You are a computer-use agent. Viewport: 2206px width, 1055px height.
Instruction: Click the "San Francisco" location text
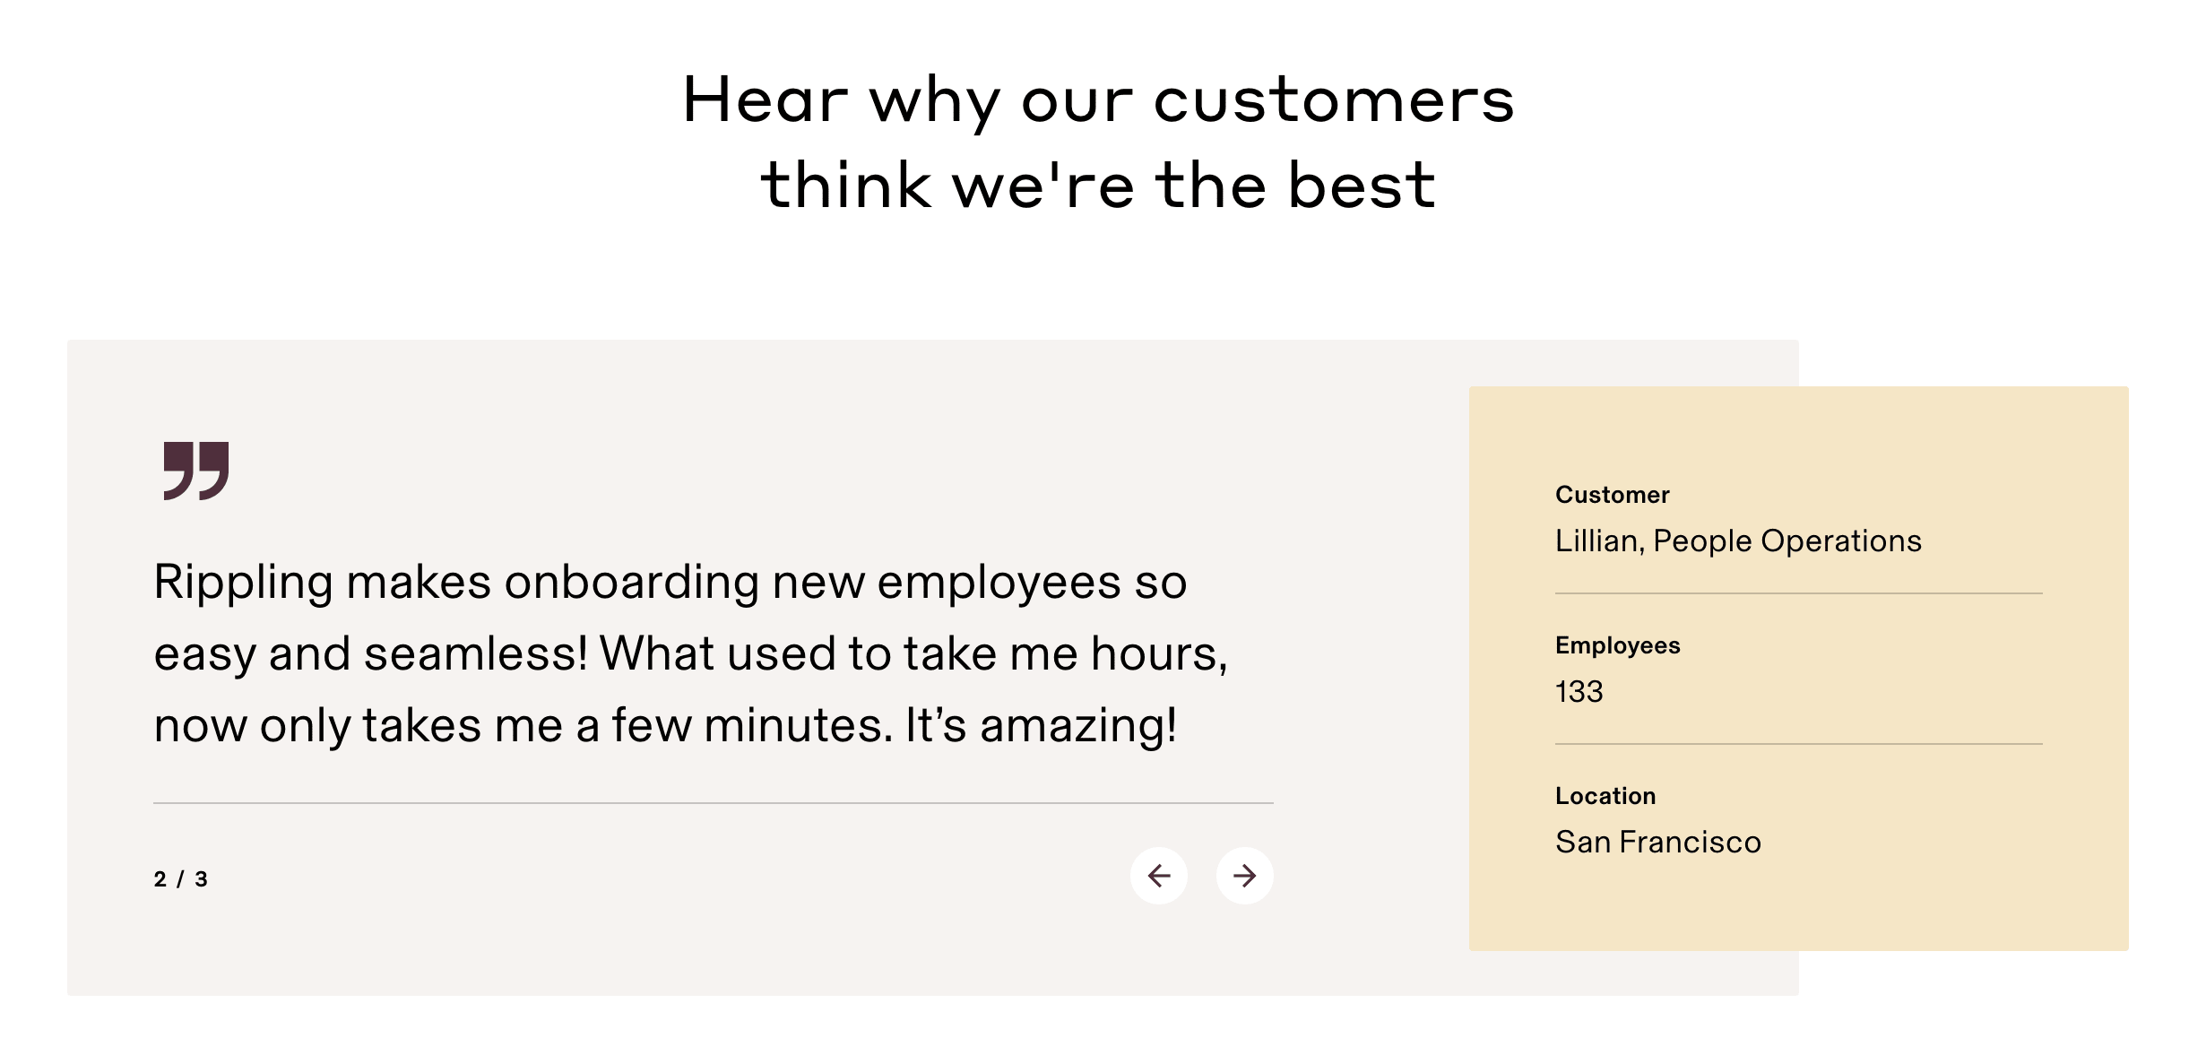click(x=1657, y=843)
